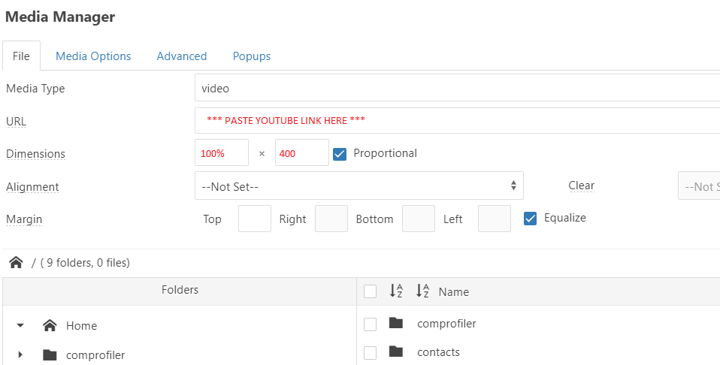
Task: Check the box next to contacts folder
Action: [x=370, y=352]
